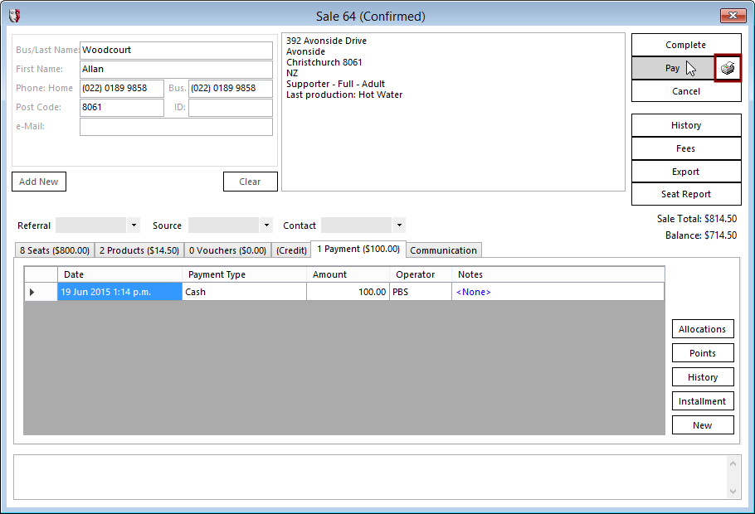Screen dimensions: 755x514
Task: Click the application logo in title bar
Action: (15, 16)
